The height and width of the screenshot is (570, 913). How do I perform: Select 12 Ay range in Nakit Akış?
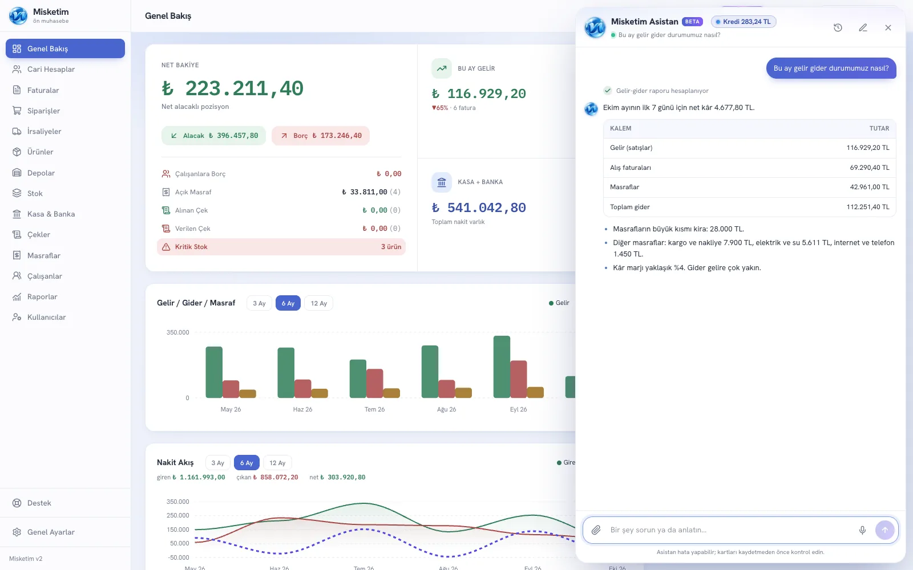(277, 463)
